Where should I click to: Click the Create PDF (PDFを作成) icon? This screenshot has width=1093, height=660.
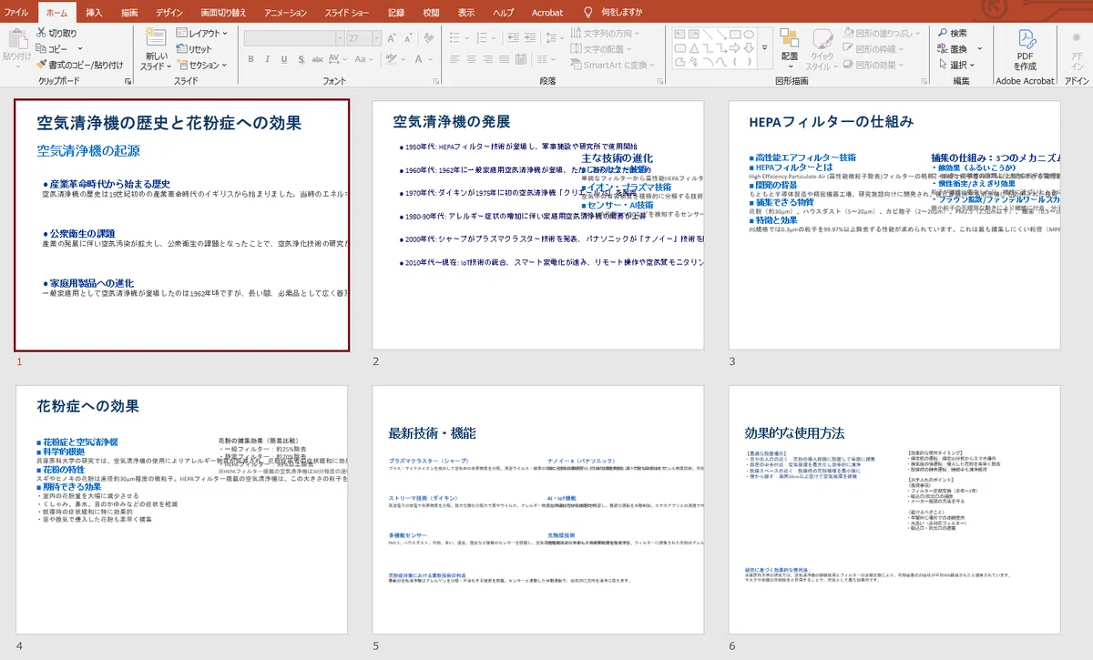(1026, 40)
